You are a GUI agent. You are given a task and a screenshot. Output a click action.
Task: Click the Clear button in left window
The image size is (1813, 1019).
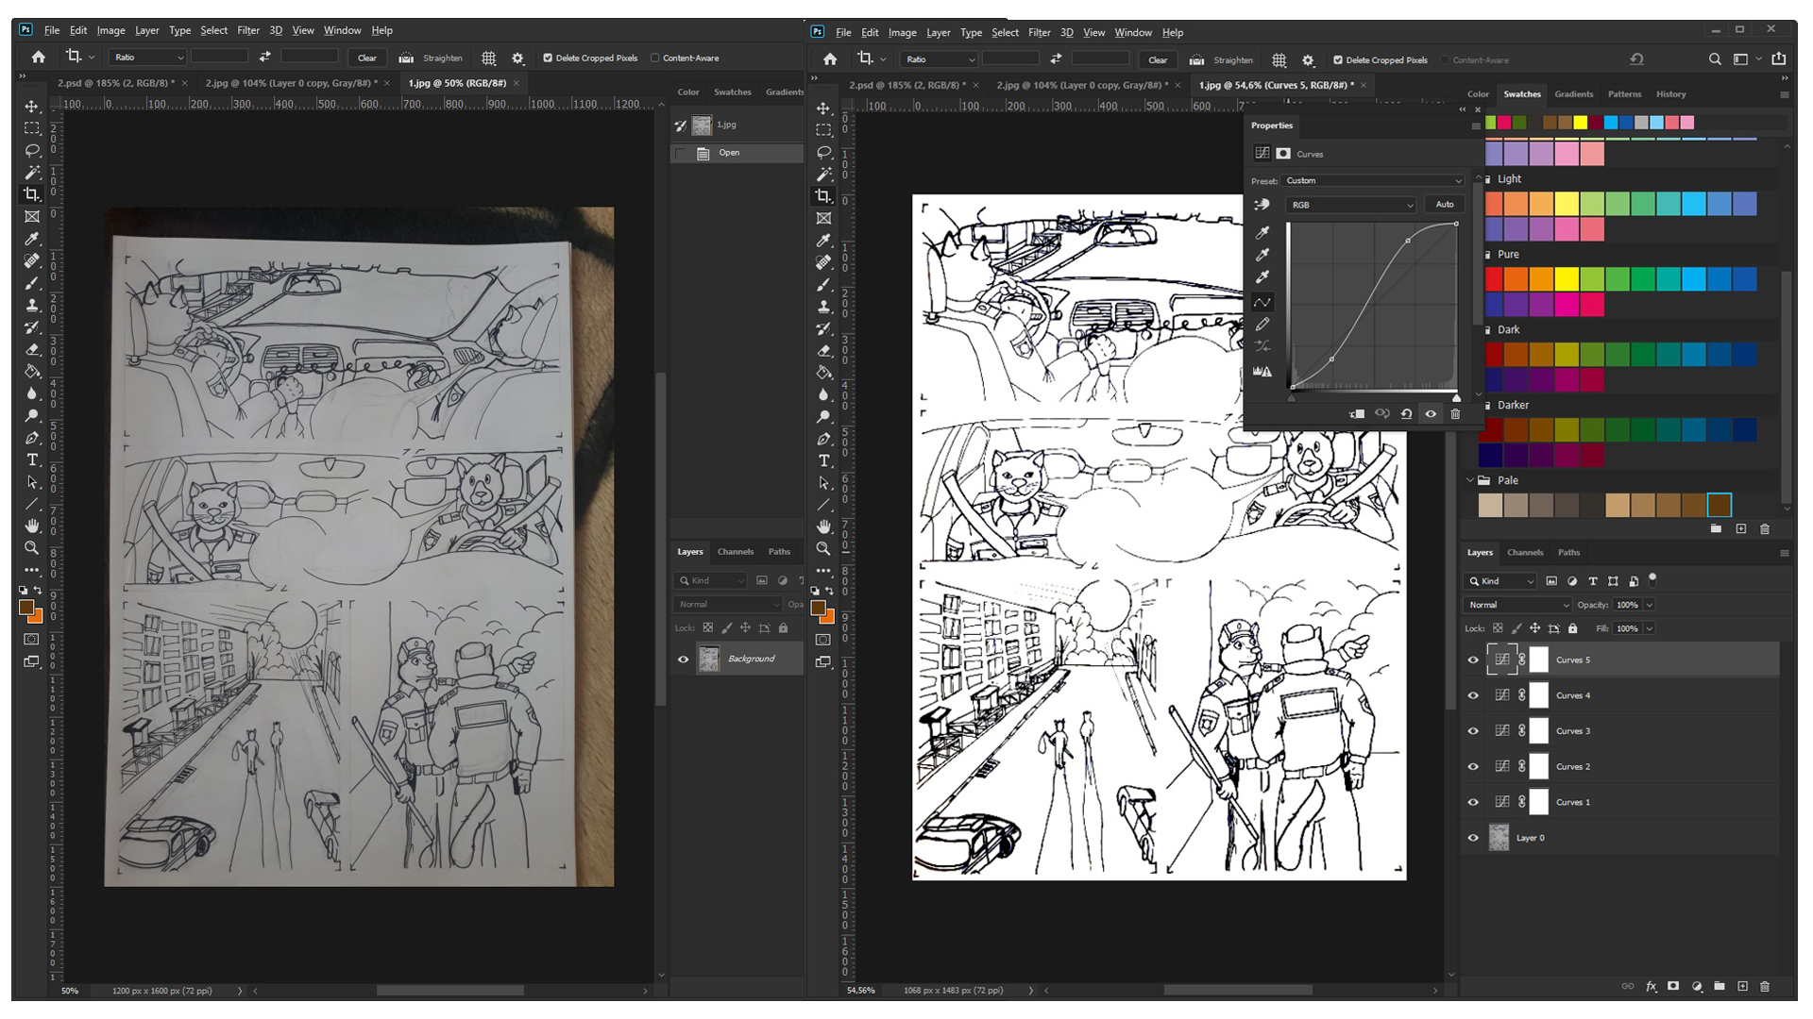click(x=367, y=58)
